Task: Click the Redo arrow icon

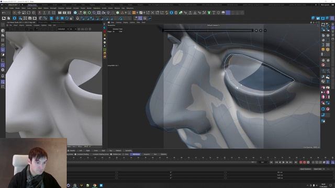Action: click(x=8, y=13)
